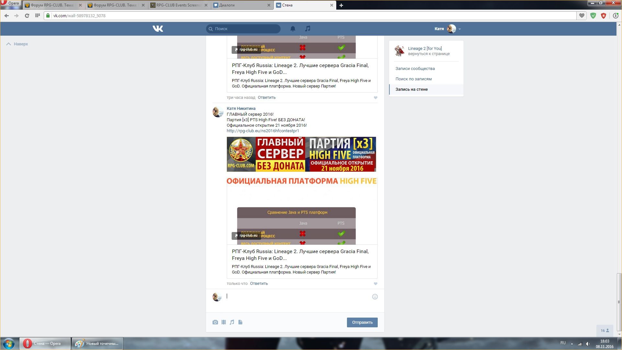Viewport: 622px width, 350px height.
Task: Open the ГЛАВНЫЙ СЕРВЕР banner image
Action: (301, 154)
